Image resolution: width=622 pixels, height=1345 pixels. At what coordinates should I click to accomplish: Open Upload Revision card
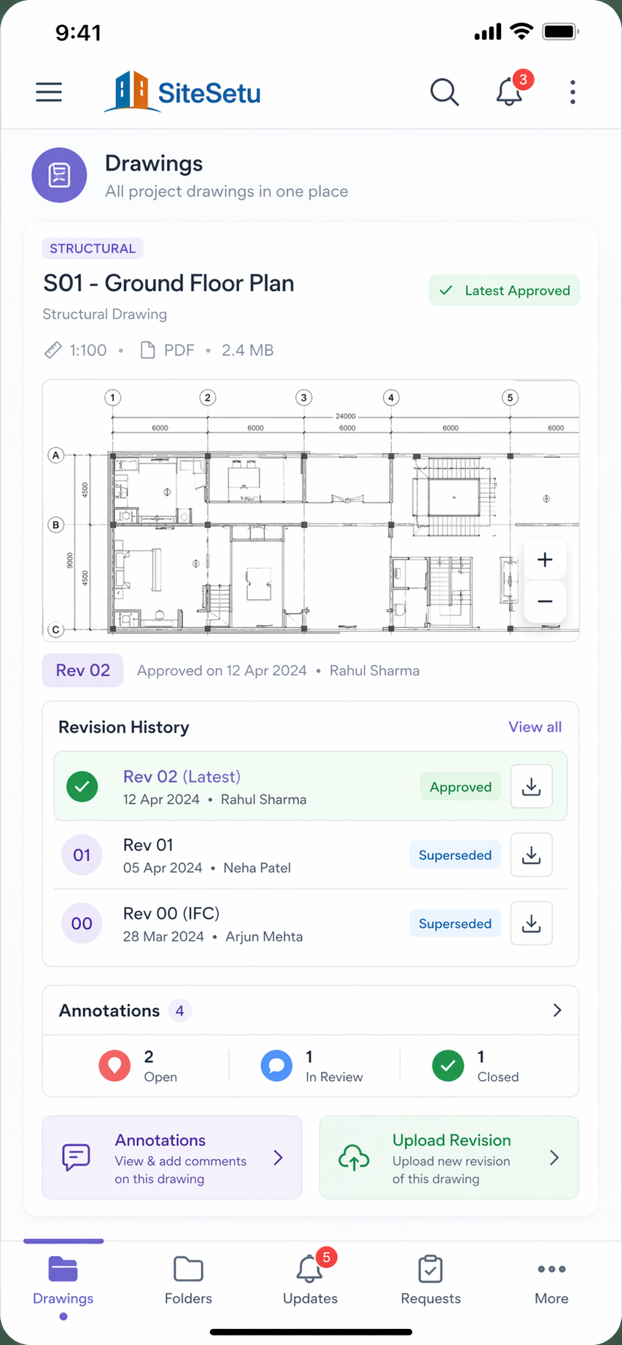click(x=449, y=1158)
